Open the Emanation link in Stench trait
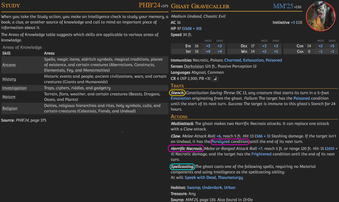The width and height of the screenshot is (339, 202). point(181,98)
